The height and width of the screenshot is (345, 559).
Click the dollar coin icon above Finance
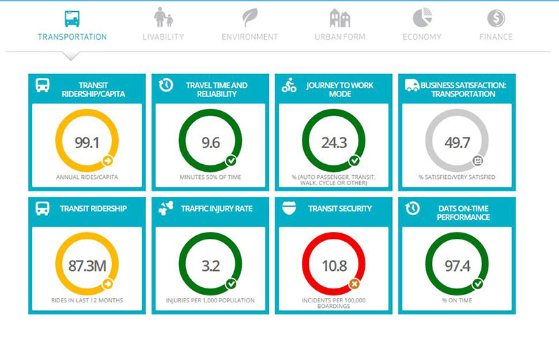click(496, 17)
